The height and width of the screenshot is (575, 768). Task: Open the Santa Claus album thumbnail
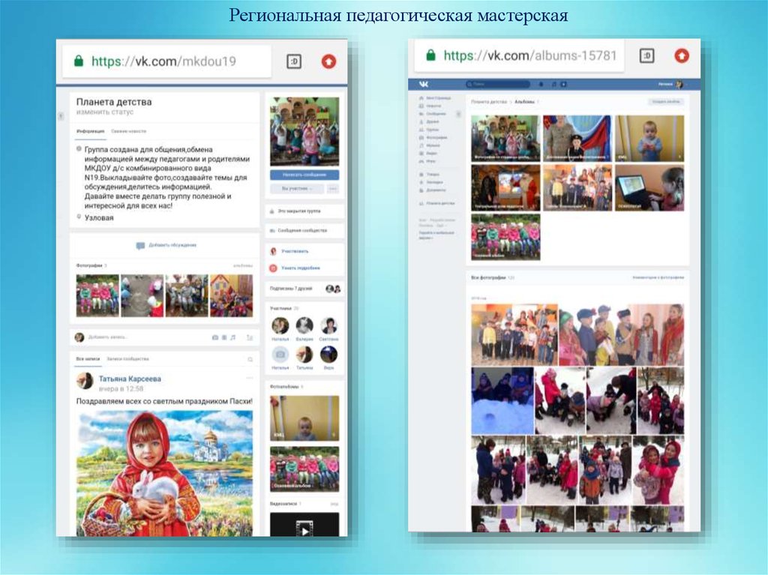pyautogui.click(x=505, y=187)
